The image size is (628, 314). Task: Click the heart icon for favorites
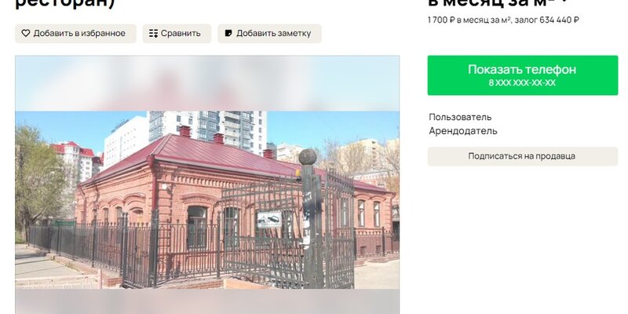(26, 33)
